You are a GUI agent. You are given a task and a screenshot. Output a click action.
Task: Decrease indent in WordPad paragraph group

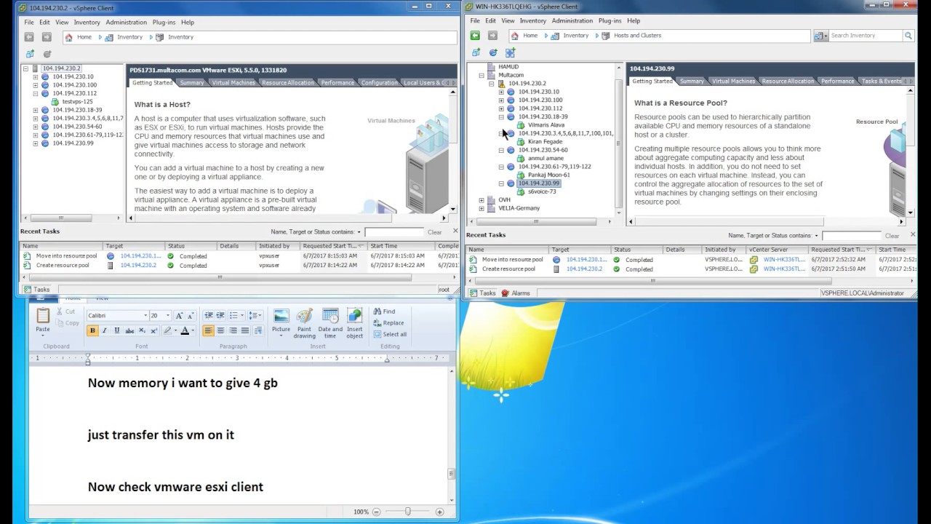(x=209, y=316)
